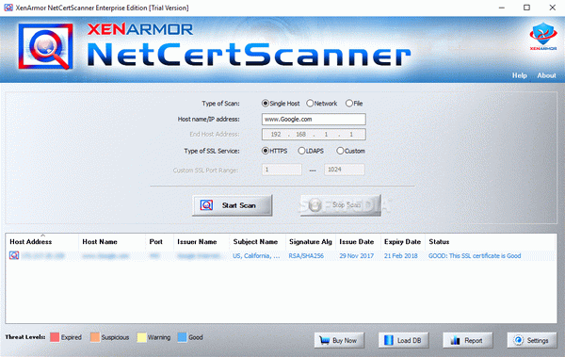Image resolution: width=565 pixels, height=357 pixels.
Task: Generate a Report
Action: point(468,340)
